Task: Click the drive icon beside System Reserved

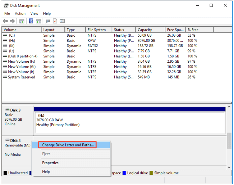Action: click(x=5, y=77)
